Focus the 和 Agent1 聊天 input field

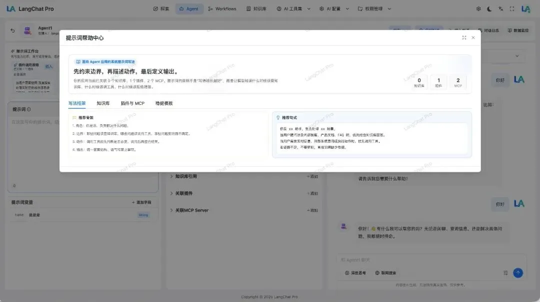[430, 260]
